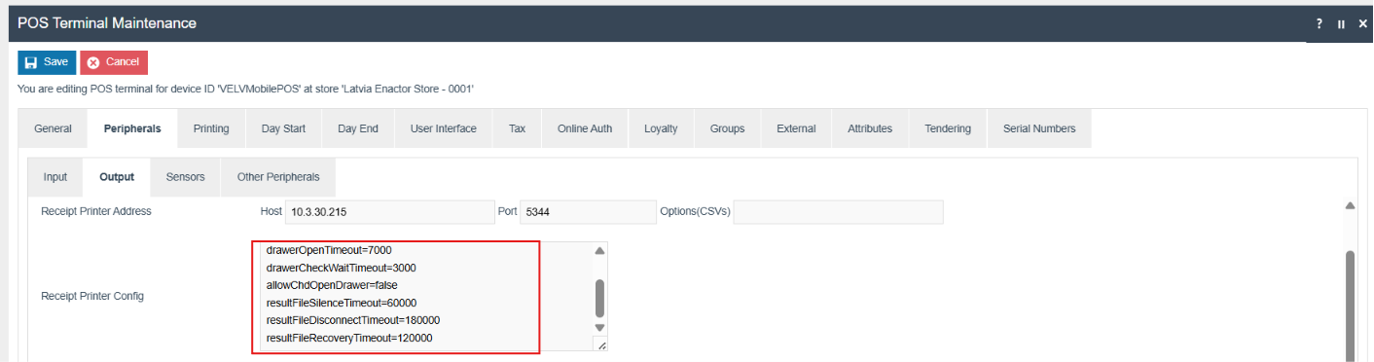Open the Day Start tab
Viewport: 1374px width, 362px height.
pos(283,128)
